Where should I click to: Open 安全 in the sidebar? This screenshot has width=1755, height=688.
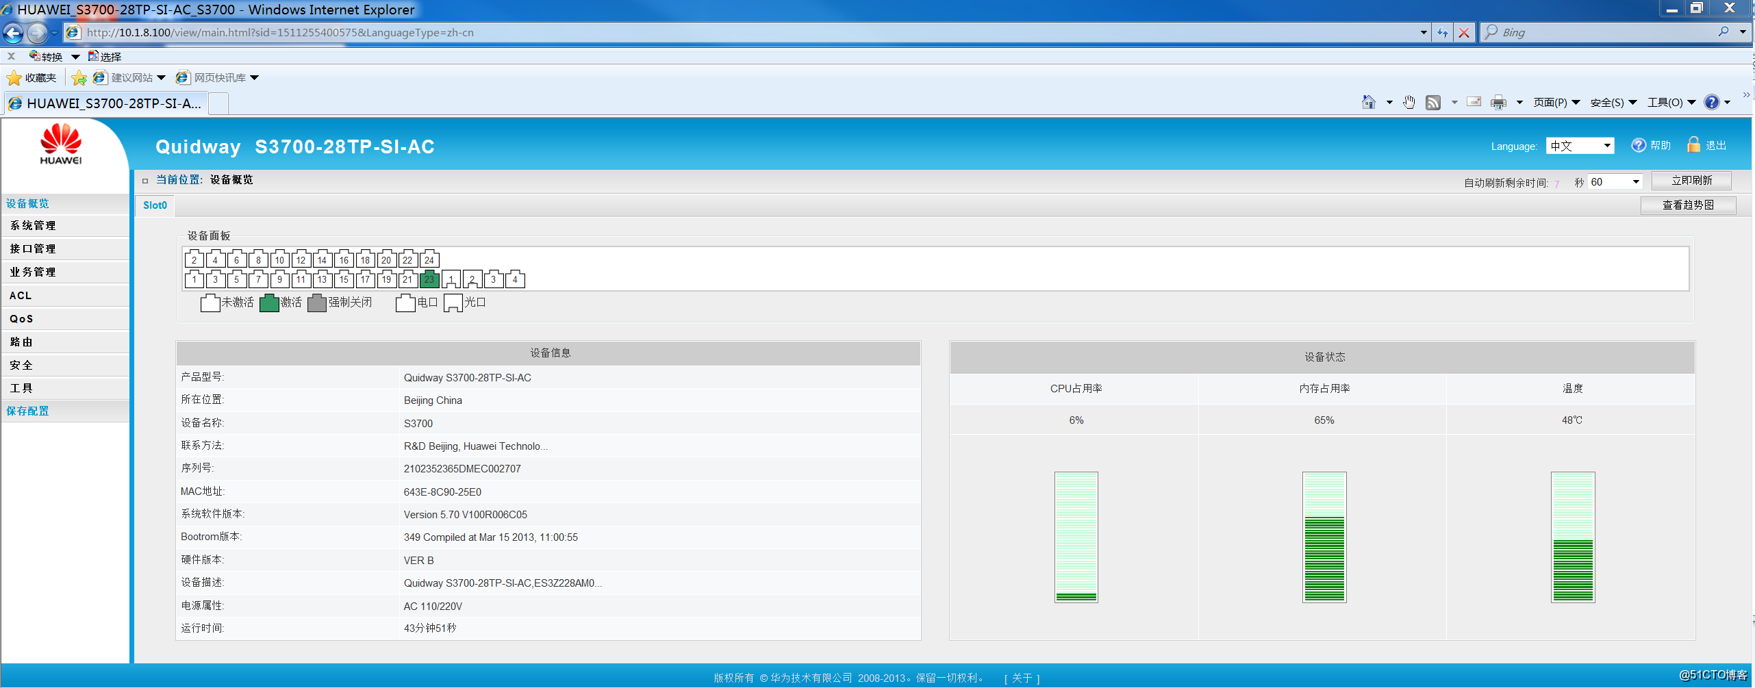65,365
